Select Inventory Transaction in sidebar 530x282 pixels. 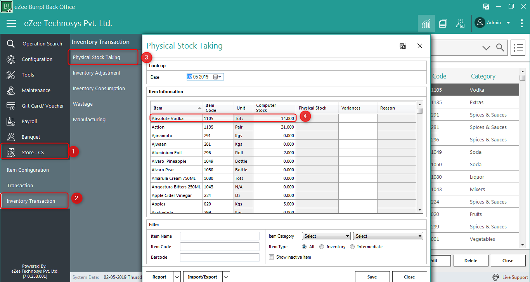(x=34, y=201)
